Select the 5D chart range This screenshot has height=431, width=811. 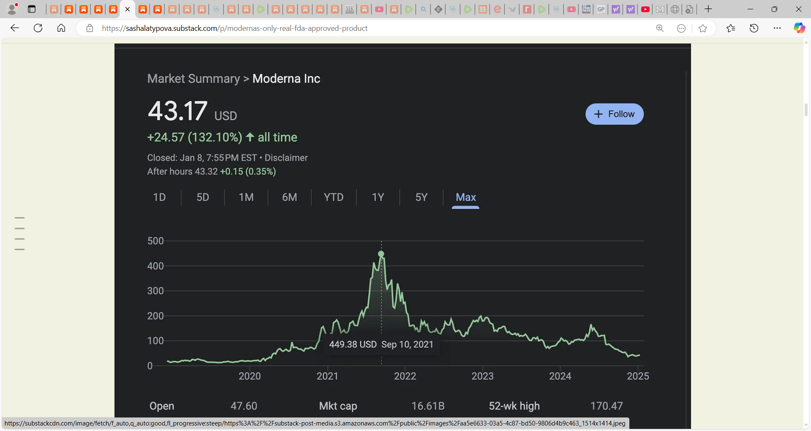[x=203, y=197]
